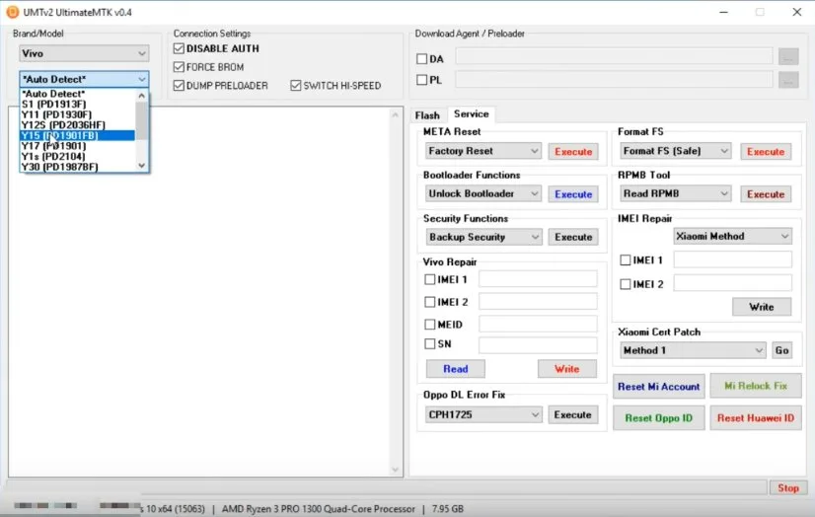Choose Y30 (PD1987BF) in the model list
This screenshot has height=517, width=815.
tap(59, 167)
